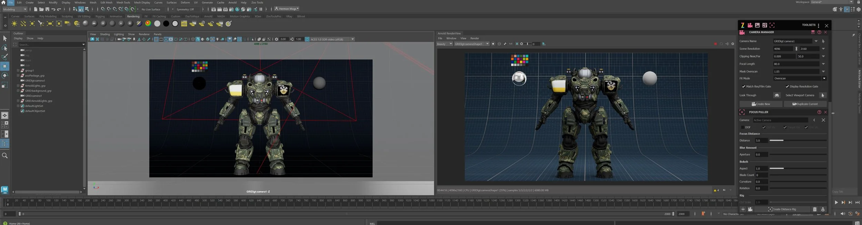Click the Create New camera button

pos(761,104)
